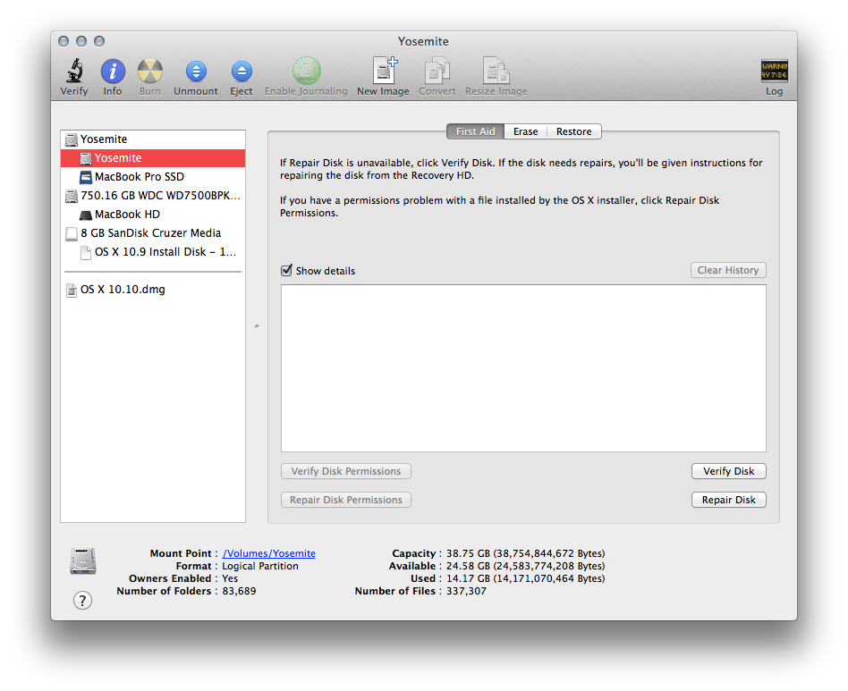The width and height of the screenshot is (848, 691).
Task: Click the Owners Enabled value Yes
Action: point(230,578)
